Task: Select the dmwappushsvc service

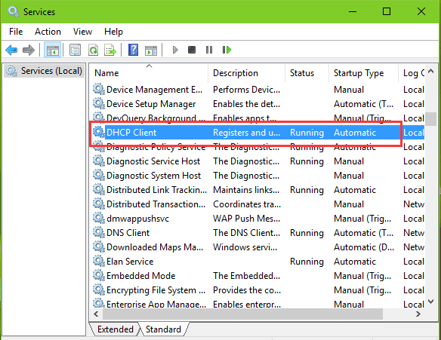Action: pos(137,219)
